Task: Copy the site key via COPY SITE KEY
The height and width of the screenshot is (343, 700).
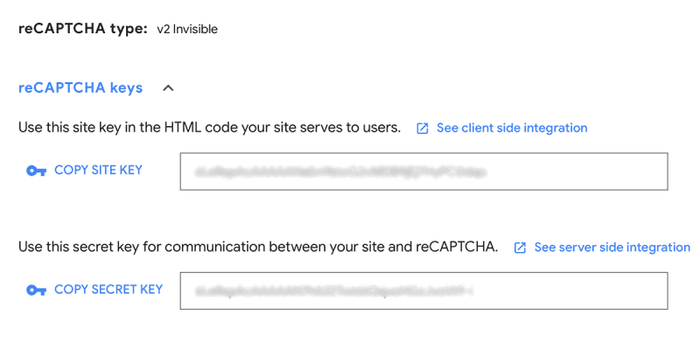Action: (x=98, y=170)
